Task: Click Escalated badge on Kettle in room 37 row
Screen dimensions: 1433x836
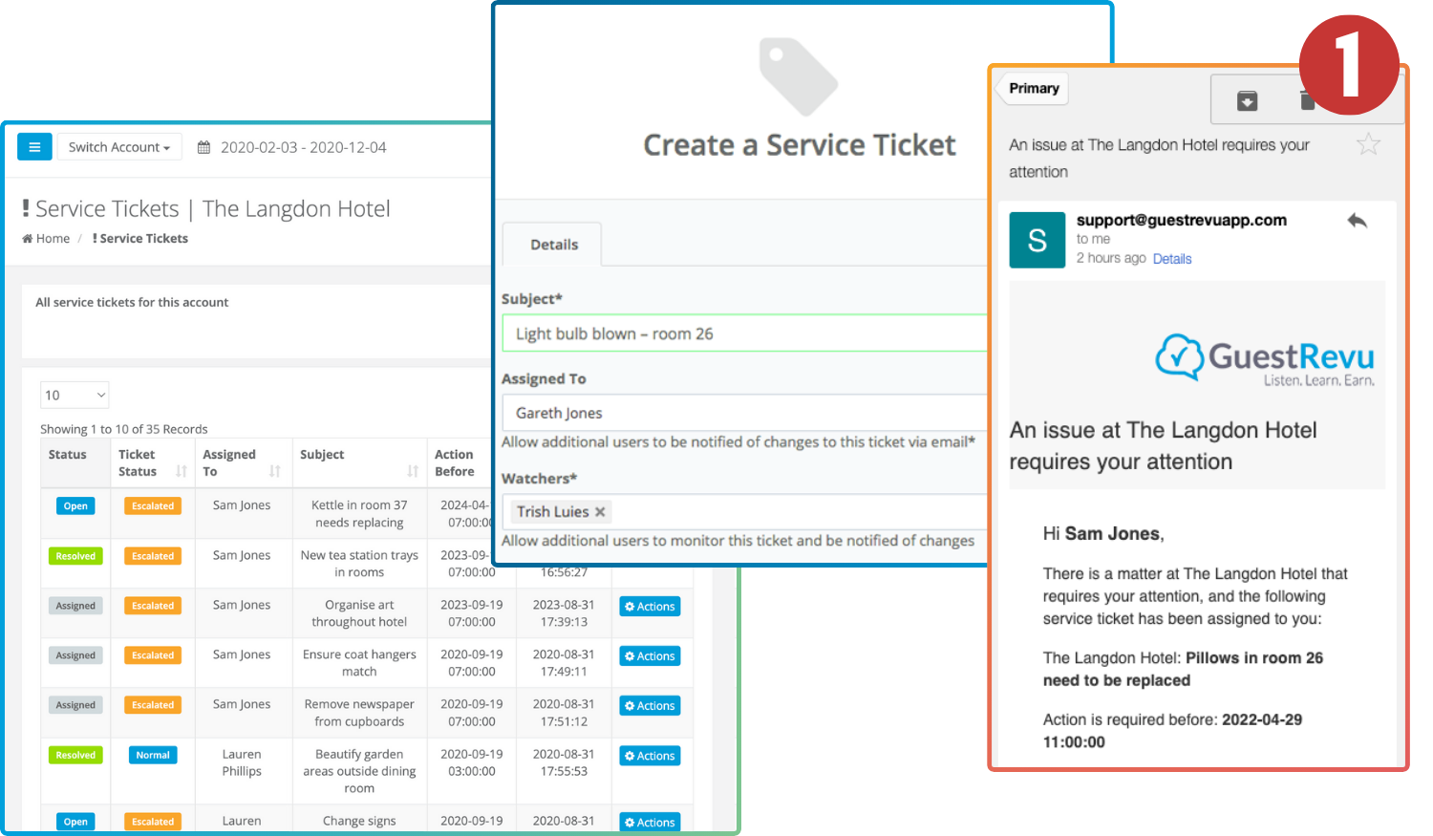Action: pyautogui.click(x=153, y=506)
